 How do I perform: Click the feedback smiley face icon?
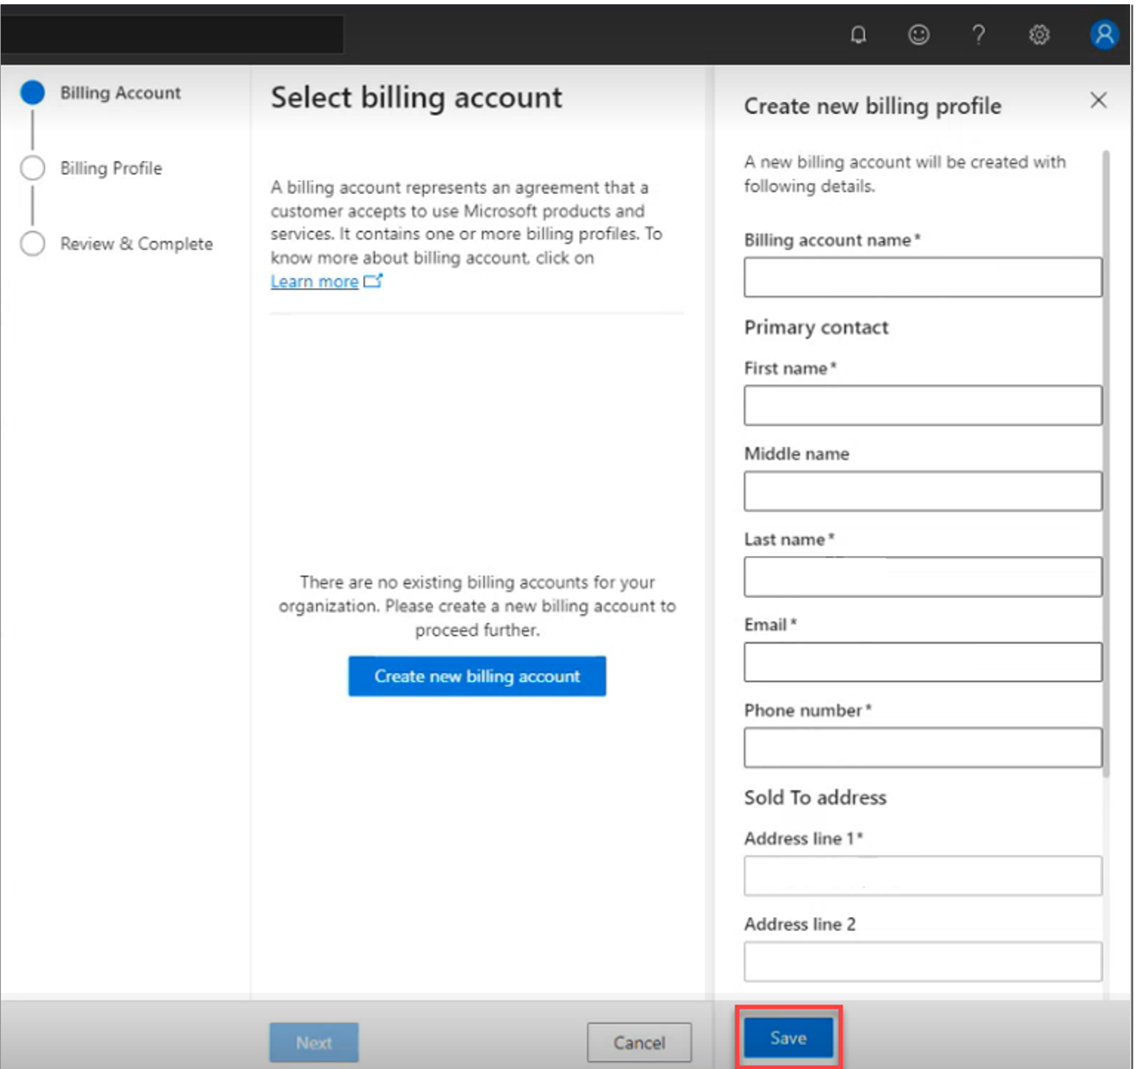918,35
